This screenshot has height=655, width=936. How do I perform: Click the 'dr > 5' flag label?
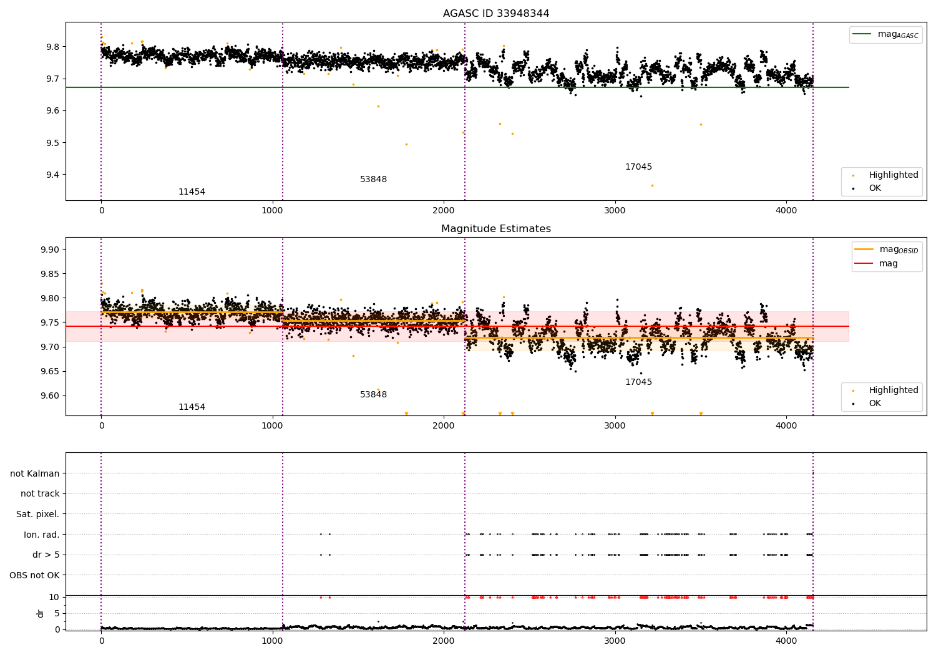[x=46, y=555]
